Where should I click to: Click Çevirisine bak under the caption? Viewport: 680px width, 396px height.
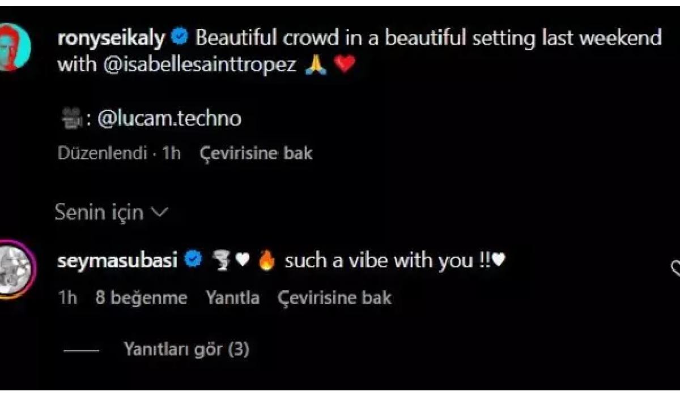256,153
